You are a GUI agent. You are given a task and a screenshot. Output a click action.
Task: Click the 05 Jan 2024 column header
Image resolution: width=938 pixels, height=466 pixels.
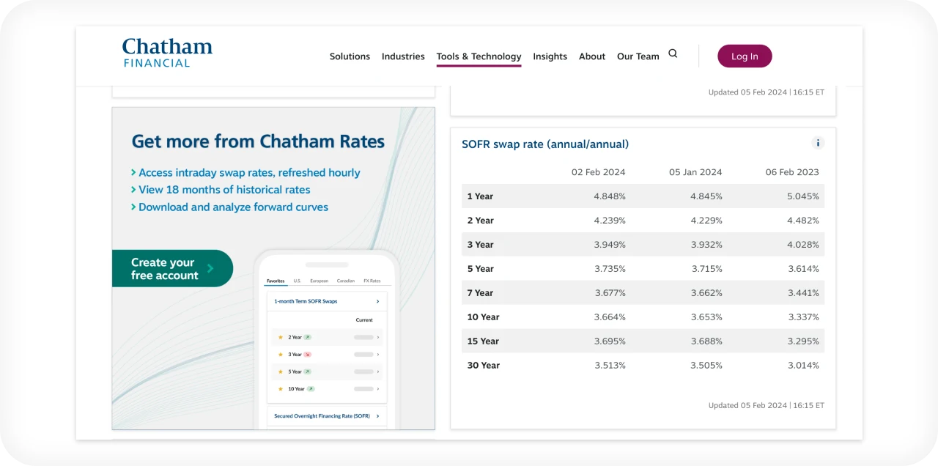tap(695, 172)
